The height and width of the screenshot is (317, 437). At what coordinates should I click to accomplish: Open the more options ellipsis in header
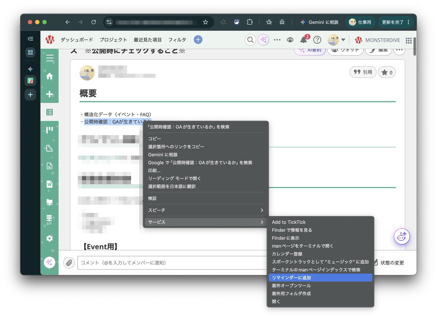(x=277, y=40)
